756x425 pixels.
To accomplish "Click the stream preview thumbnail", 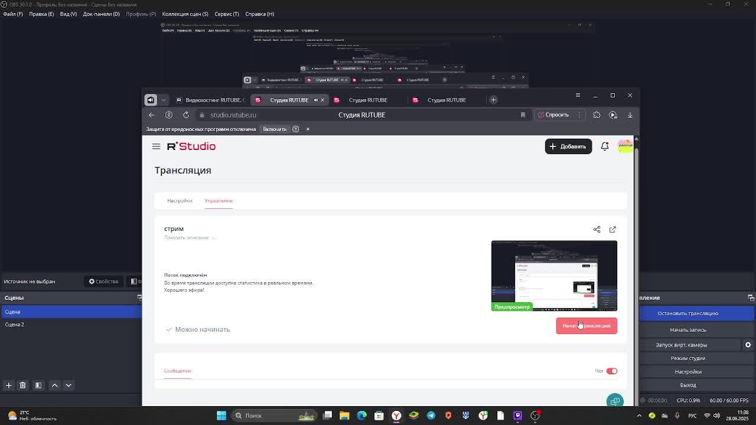I will (554, 276).
